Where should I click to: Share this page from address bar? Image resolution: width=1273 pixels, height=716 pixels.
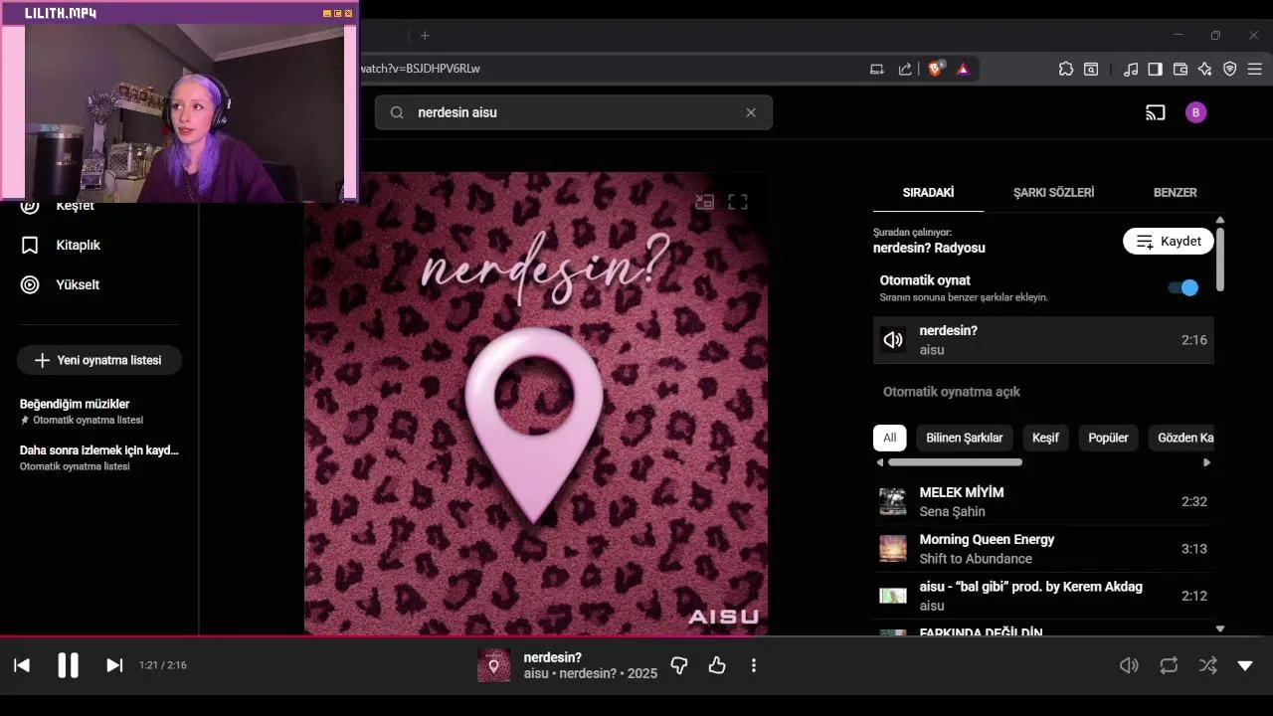pos(905,69)
